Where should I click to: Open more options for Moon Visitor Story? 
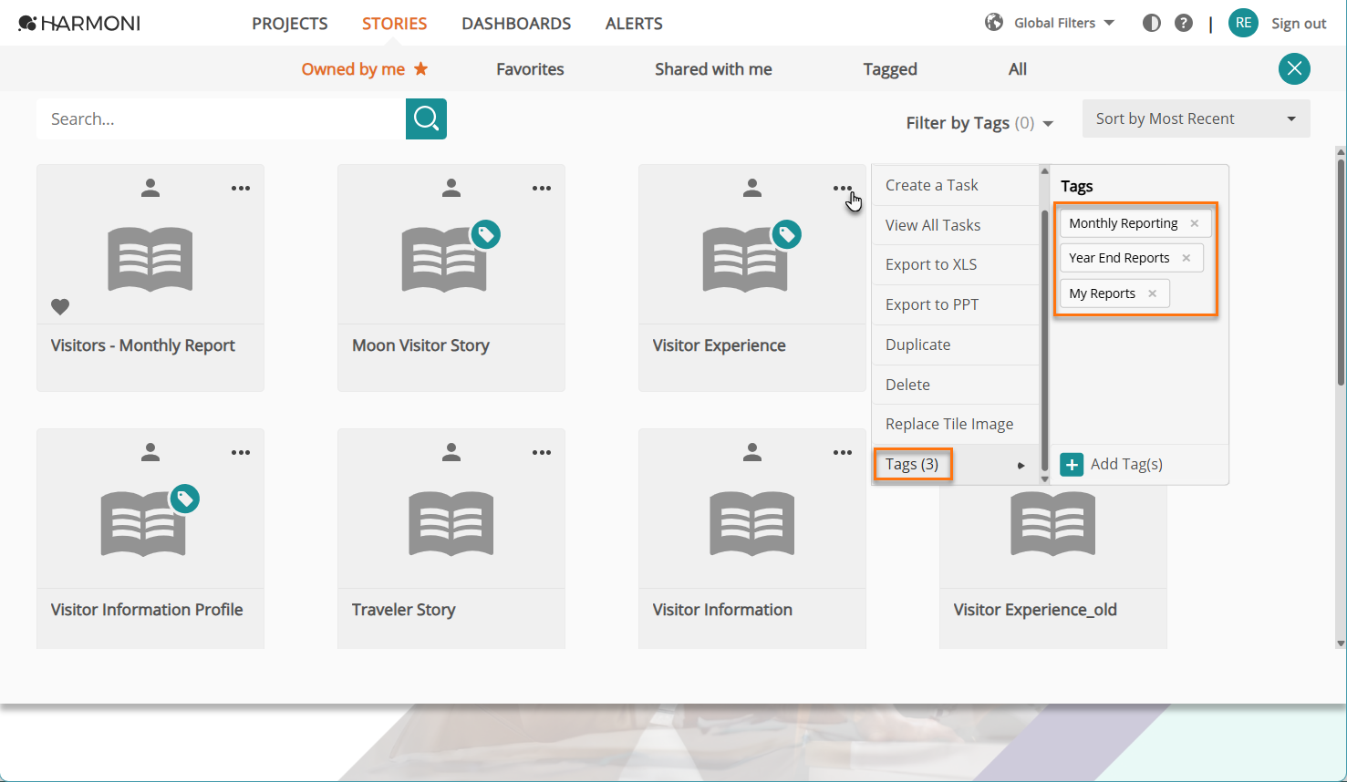coord(542,189)
